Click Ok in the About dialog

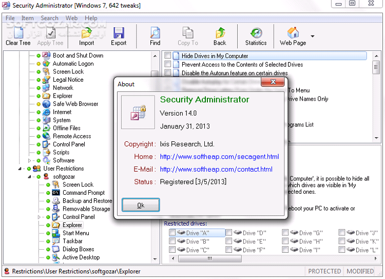[x=141, y=205]
